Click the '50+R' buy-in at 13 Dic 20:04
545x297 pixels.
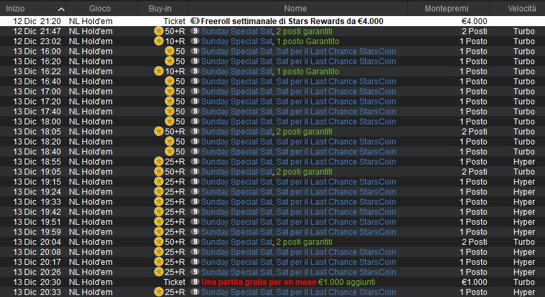click(175, 242)
